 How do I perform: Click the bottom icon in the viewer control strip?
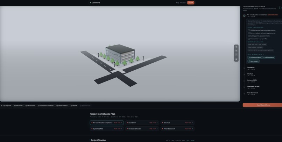tap(236, 59)
